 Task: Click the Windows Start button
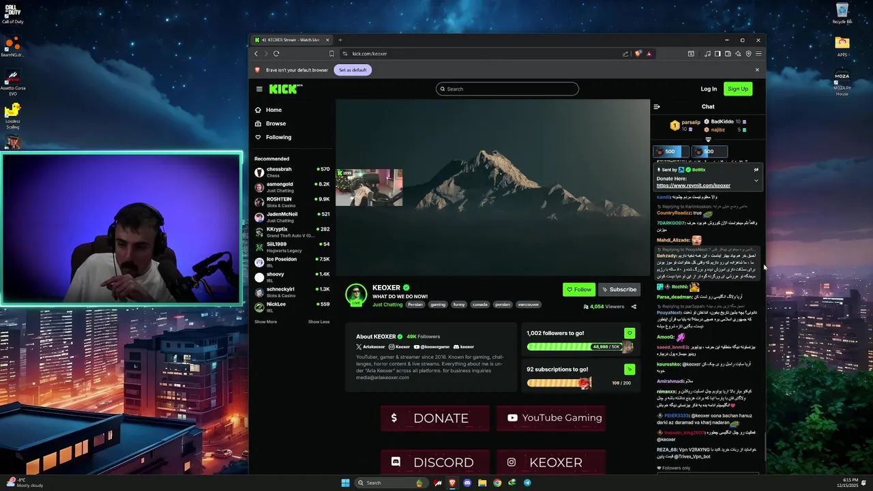[x=345, y=483]
